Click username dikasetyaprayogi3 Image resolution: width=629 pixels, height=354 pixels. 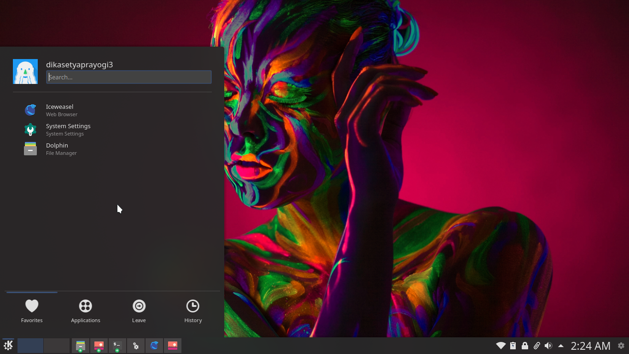pos(80,64)
